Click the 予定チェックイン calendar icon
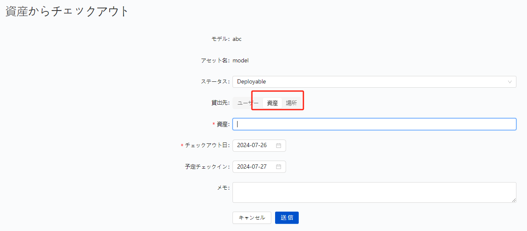The height and width of the screenshot is (231, 527). point(278,167)
